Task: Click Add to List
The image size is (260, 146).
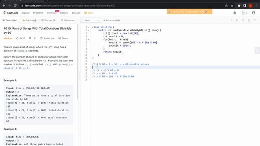Action: pyautogui.click(x=48, y=38)
